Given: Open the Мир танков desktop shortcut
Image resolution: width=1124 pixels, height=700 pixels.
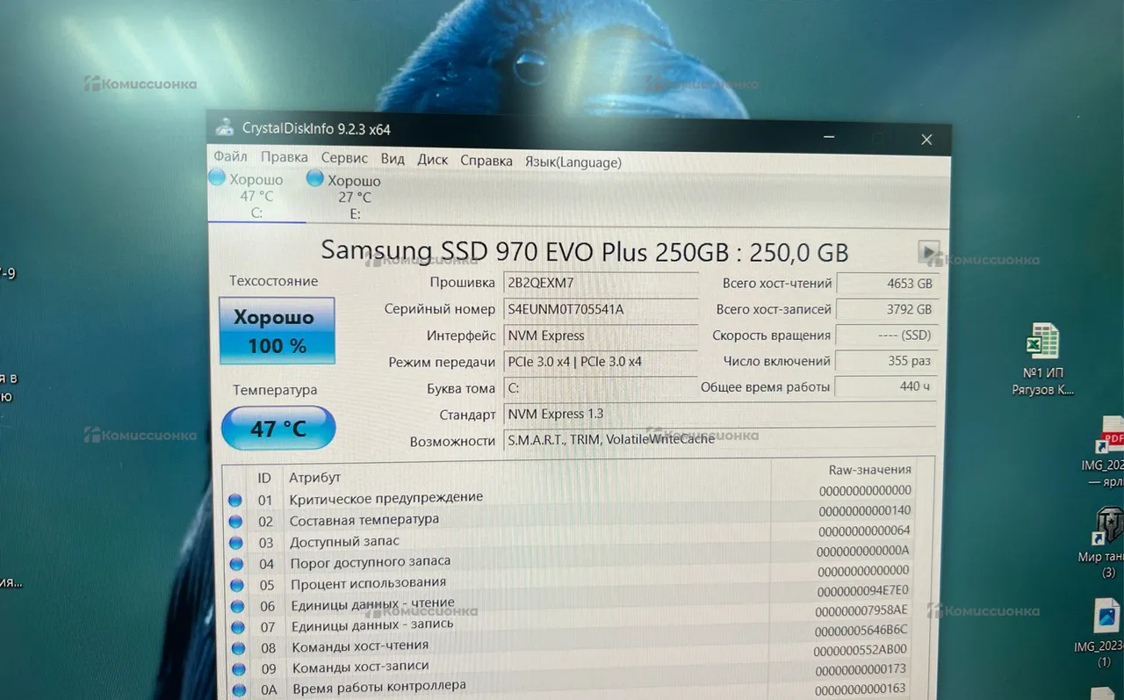Looking at the screenshot, I should click(1108, 525).
